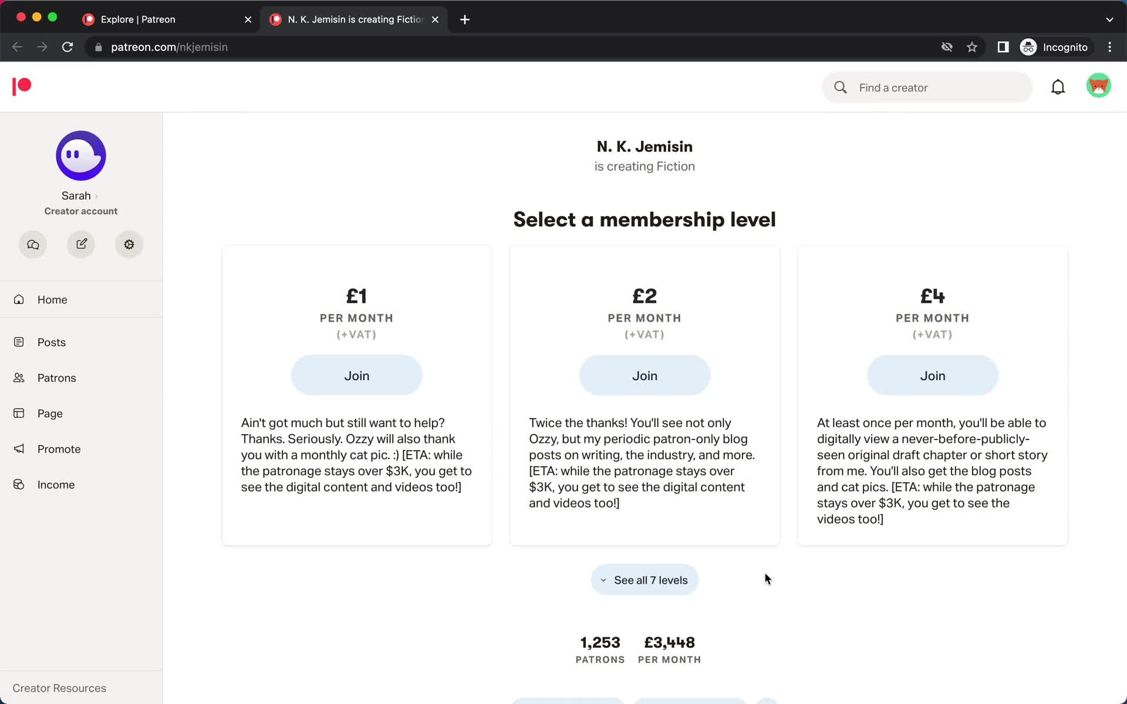Close the Explore | Patreon tab
The height and width of the screenshot is (704, 1127).
click(248, 19)
